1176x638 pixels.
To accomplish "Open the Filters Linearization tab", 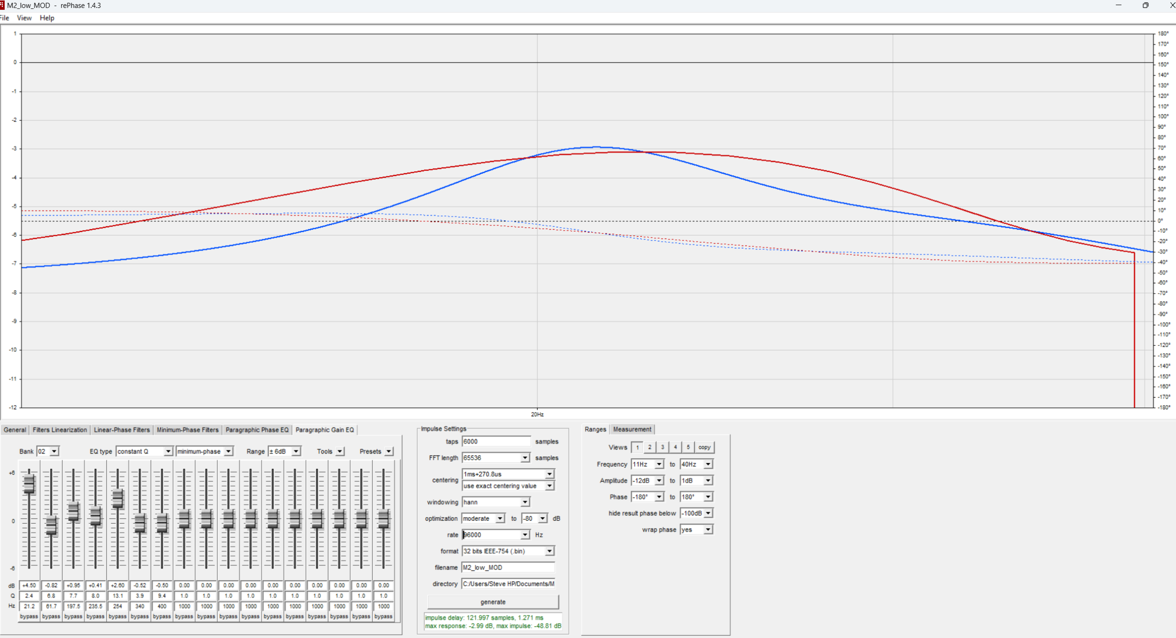I will tap(60, 430).
